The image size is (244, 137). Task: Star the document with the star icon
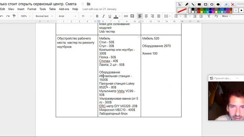click(x=83, y=4)
